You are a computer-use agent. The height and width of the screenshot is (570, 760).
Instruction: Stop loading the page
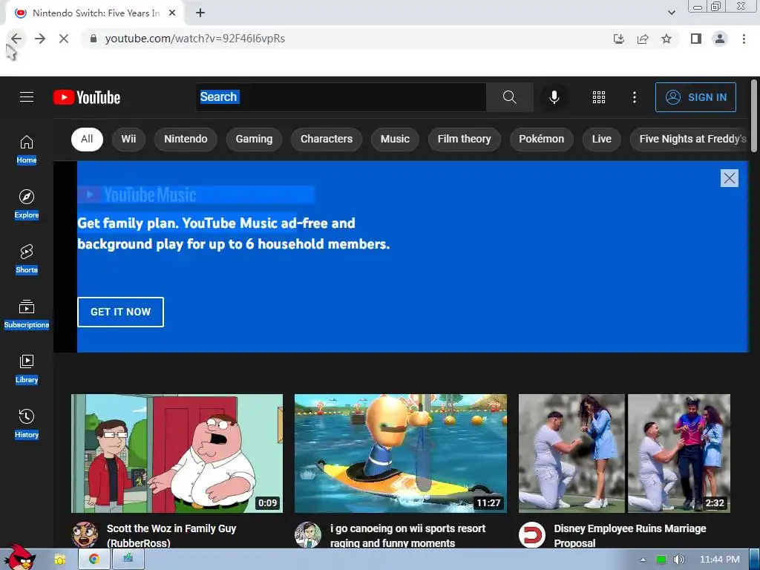pos(64,39)
